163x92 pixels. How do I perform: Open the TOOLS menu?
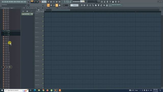click(x=22, y=2)
